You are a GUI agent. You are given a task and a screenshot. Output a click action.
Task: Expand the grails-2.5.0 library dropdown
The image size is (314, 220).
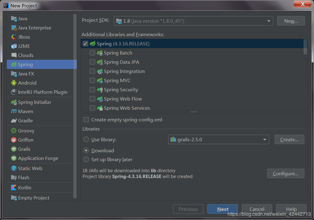(219, 139)
